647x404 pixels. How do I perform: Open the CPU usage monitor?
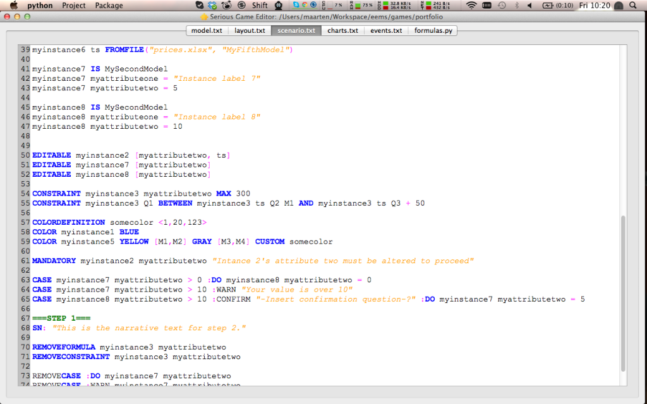click(x=332, y=5)
